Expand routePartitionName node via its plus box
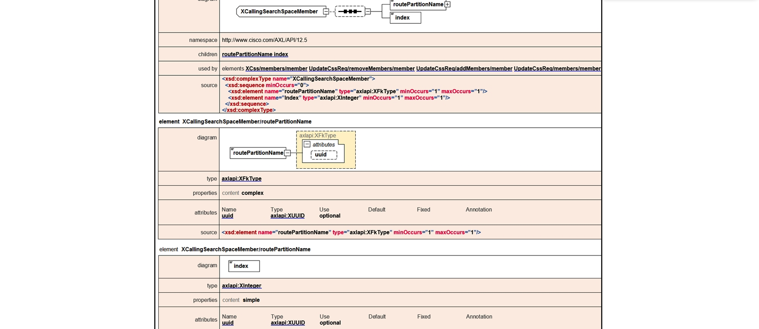The height and width of the screenshot is (329, 759). coord(447,4)
